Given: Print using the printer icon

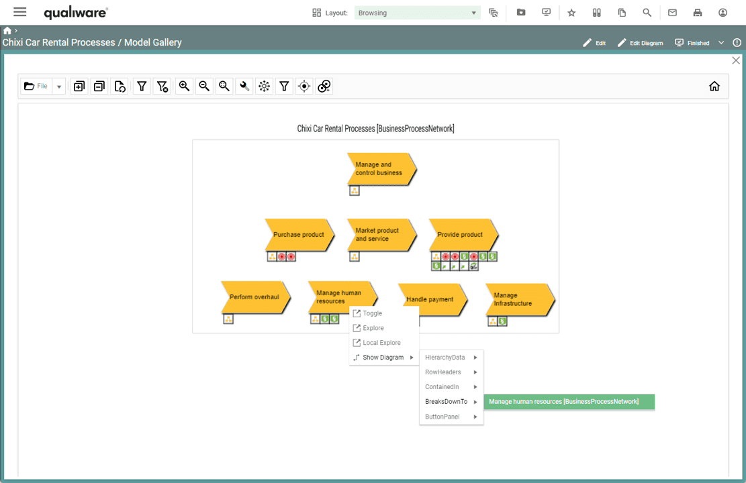Looking at the screenshot, I should click(x=697, y=12).
